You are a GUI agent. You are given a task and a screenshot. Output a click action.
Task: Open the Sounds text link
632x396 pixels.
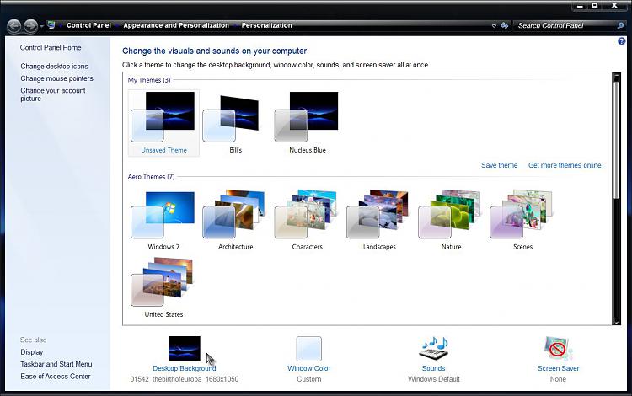433,368
